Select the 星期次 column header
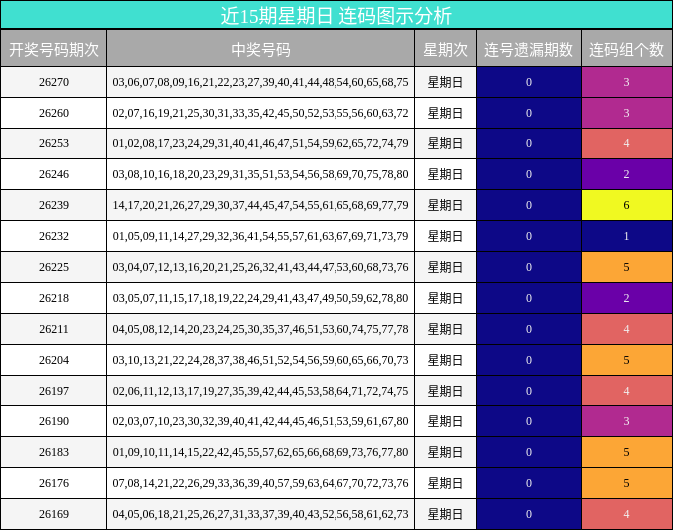Viewport: 673px width, 530px height. pos(446,50)
